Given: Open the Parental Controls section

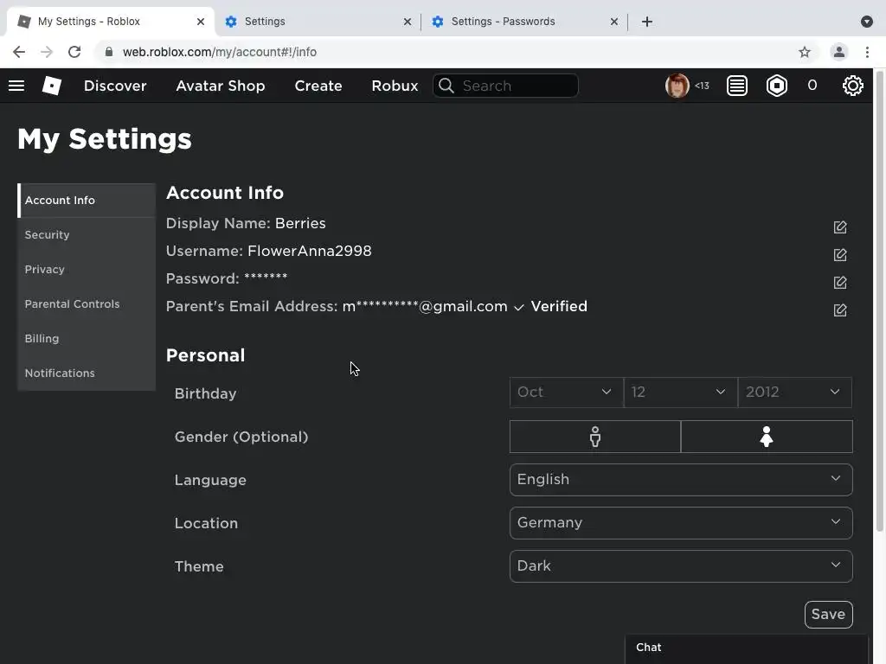Looking at the screenshot, I should point(73,304).
